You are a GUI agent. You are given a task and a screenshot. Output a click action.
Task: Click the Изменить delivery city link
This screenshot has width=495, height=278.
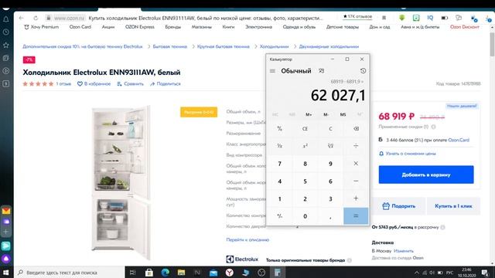(x=404, y=251)
